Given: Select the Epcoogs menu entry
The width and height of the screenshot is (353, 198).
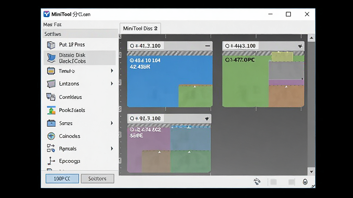Looking at the screenshot, I should point(80,161).
